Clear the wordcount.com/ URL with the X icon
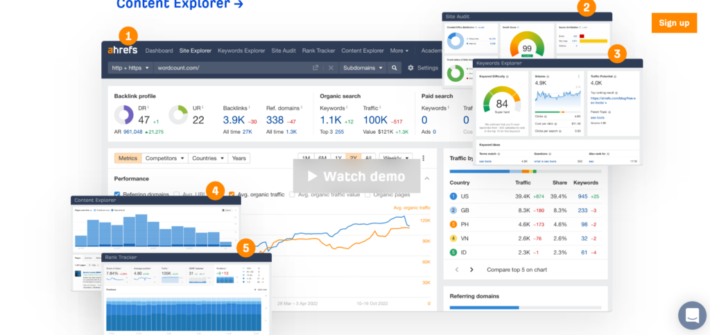This screenshot has width=710, height=335. click(x=331, y=68)
